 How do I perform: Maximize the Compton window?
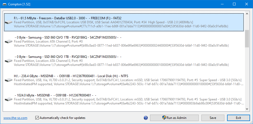[x=234, y=4]
